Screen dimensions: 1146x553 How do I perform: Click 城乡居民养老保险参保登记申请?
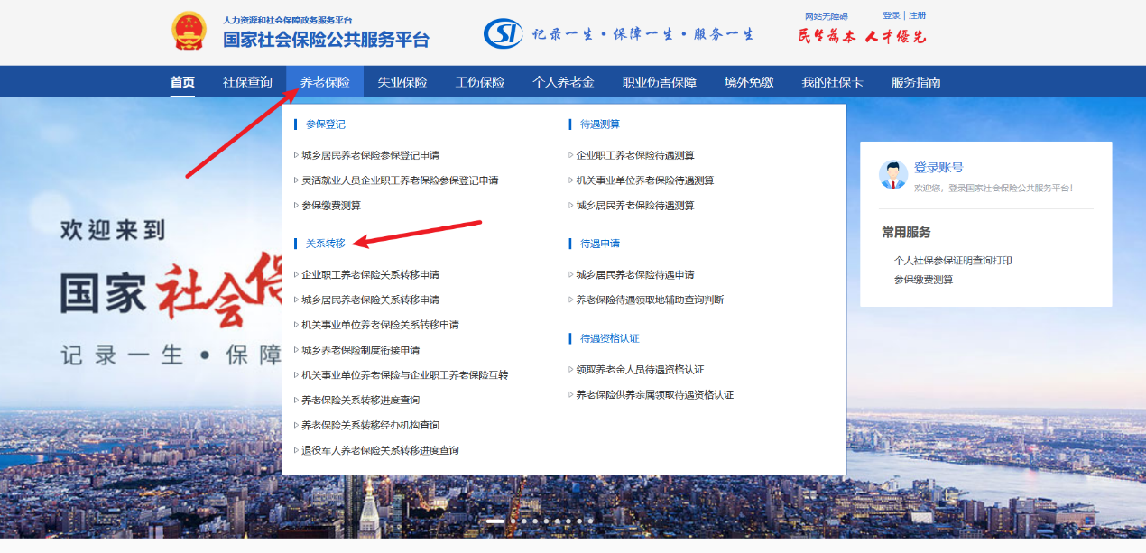coord(374,153)
